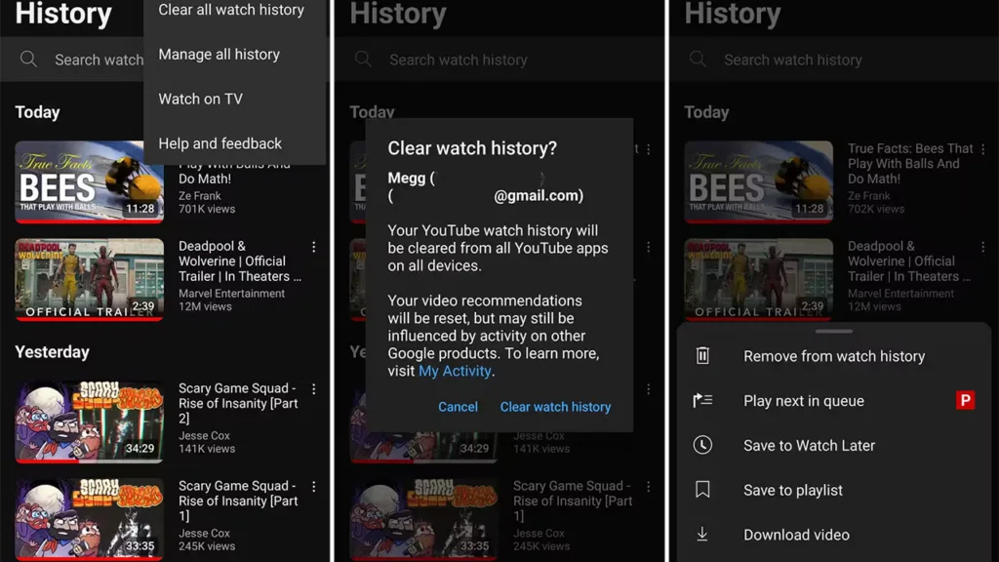Follow the My Activity link

tap(455, 371)
